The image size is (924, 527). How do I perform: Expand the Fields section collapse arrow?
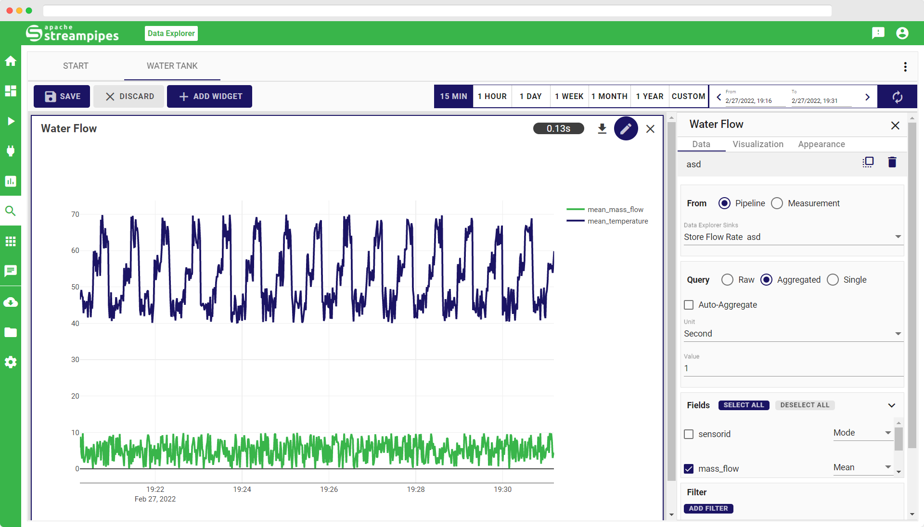point(892,405)
